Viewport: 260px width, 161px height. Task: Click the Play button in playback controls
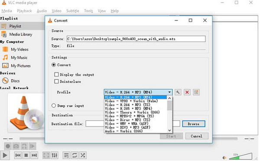pyautogui.click(x=5, y=155)
